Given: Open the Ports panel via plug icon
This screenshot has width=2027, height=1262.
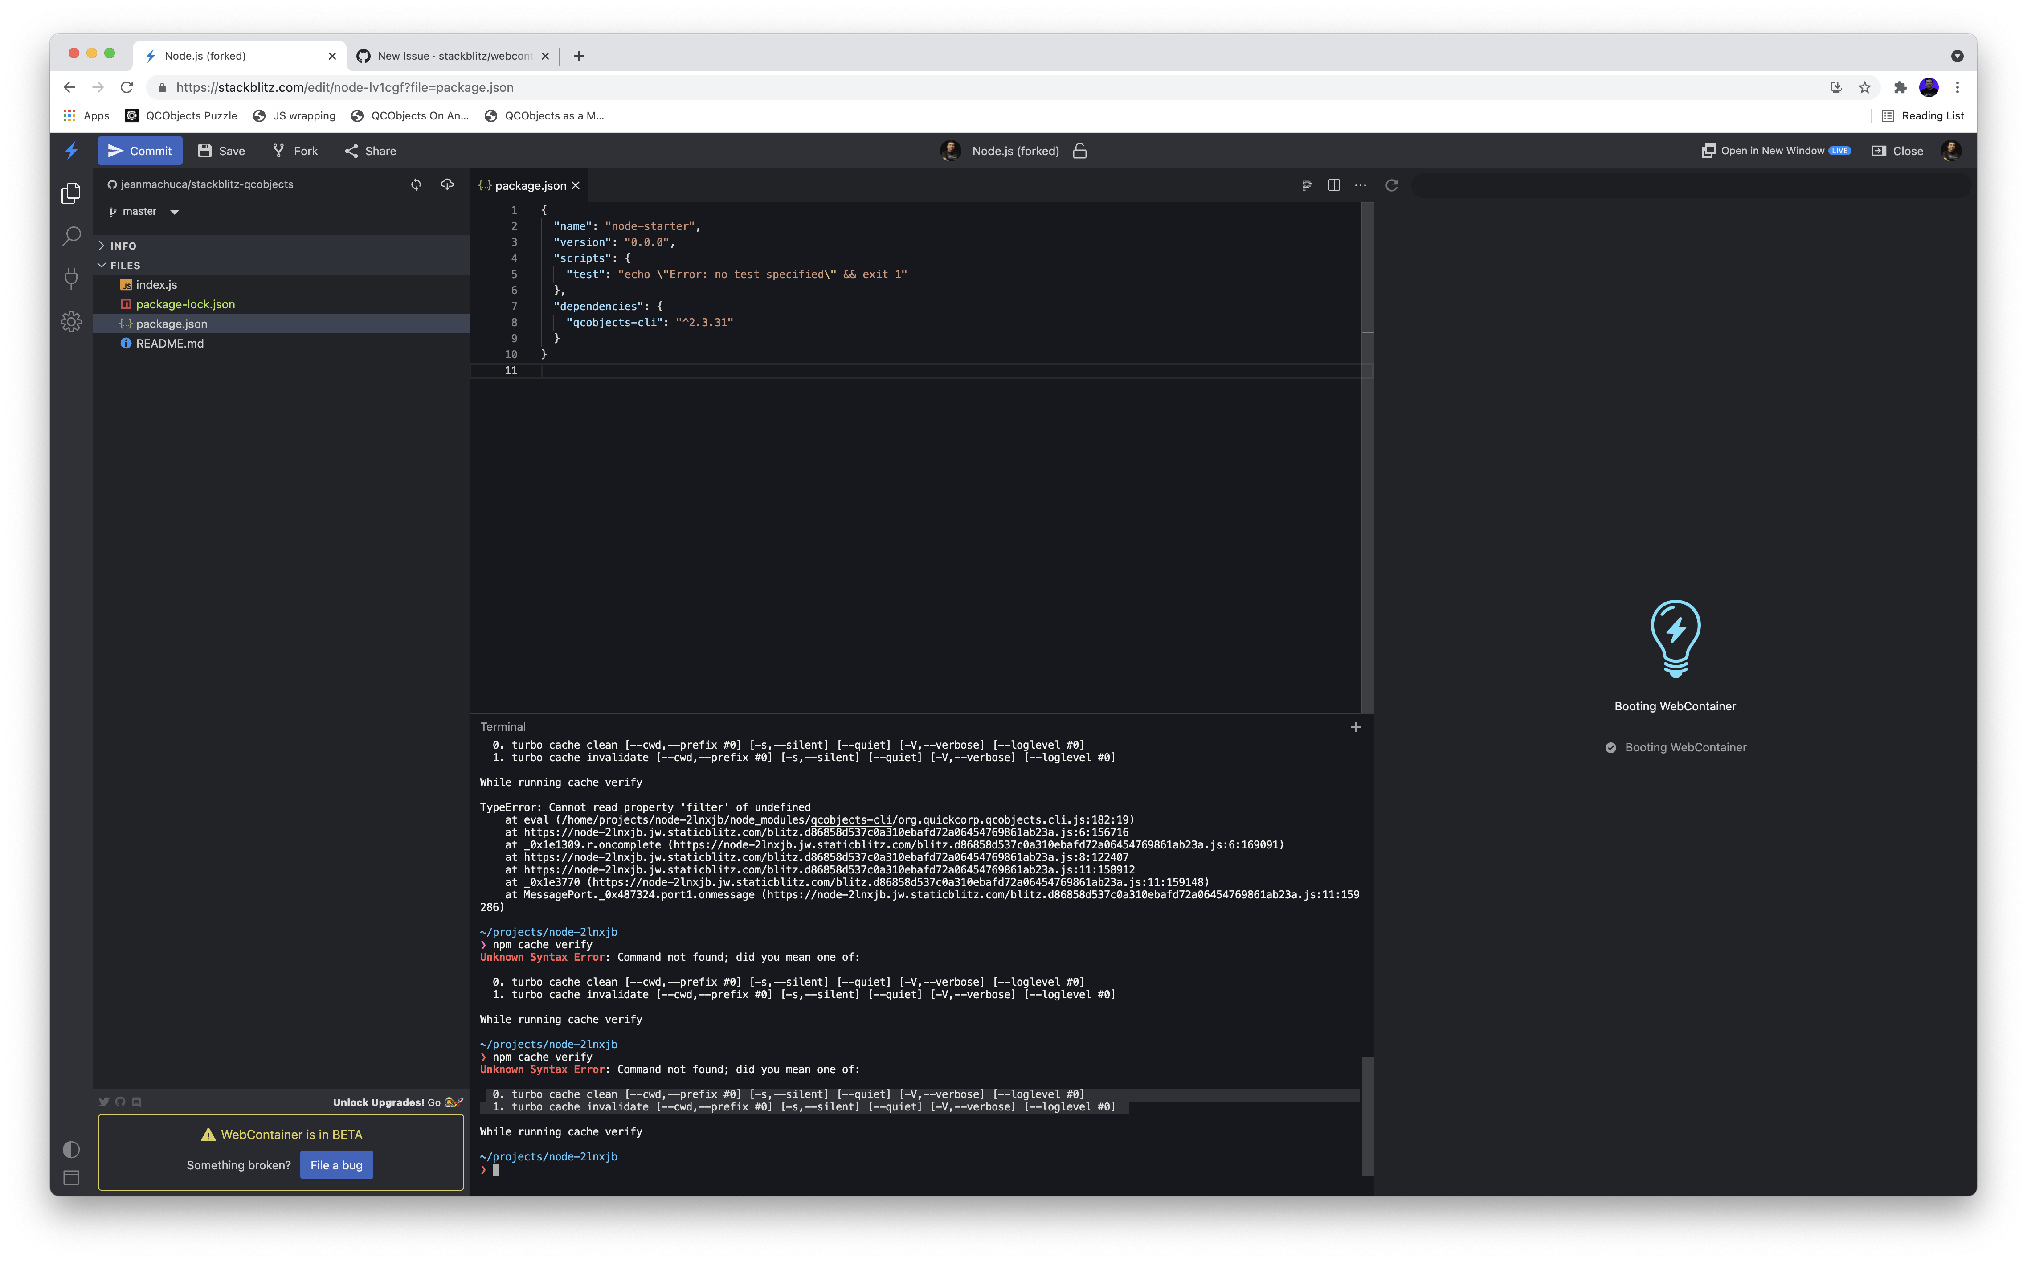Looking at the screenshot, I should click(71, 279).
